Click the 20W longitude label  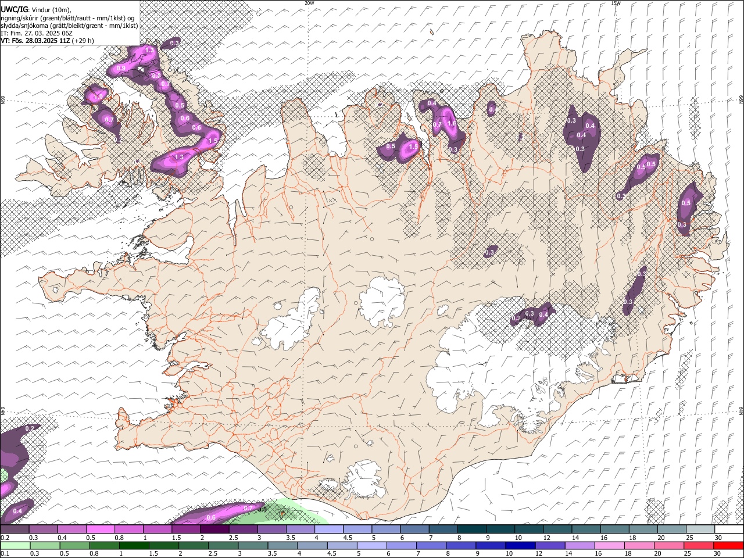click(310, 3)
